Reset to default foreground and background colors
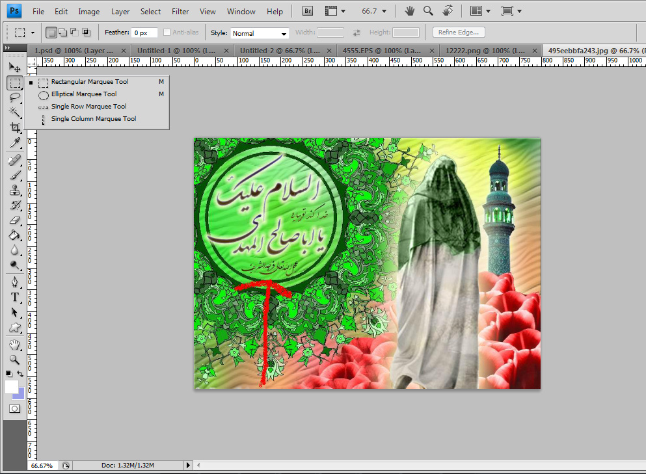Viewport: 646px width, 474px height. coord(8,374)
